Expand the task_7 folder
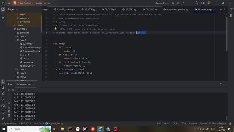Screen dimensions: 234x132 (x=15, y=73)
